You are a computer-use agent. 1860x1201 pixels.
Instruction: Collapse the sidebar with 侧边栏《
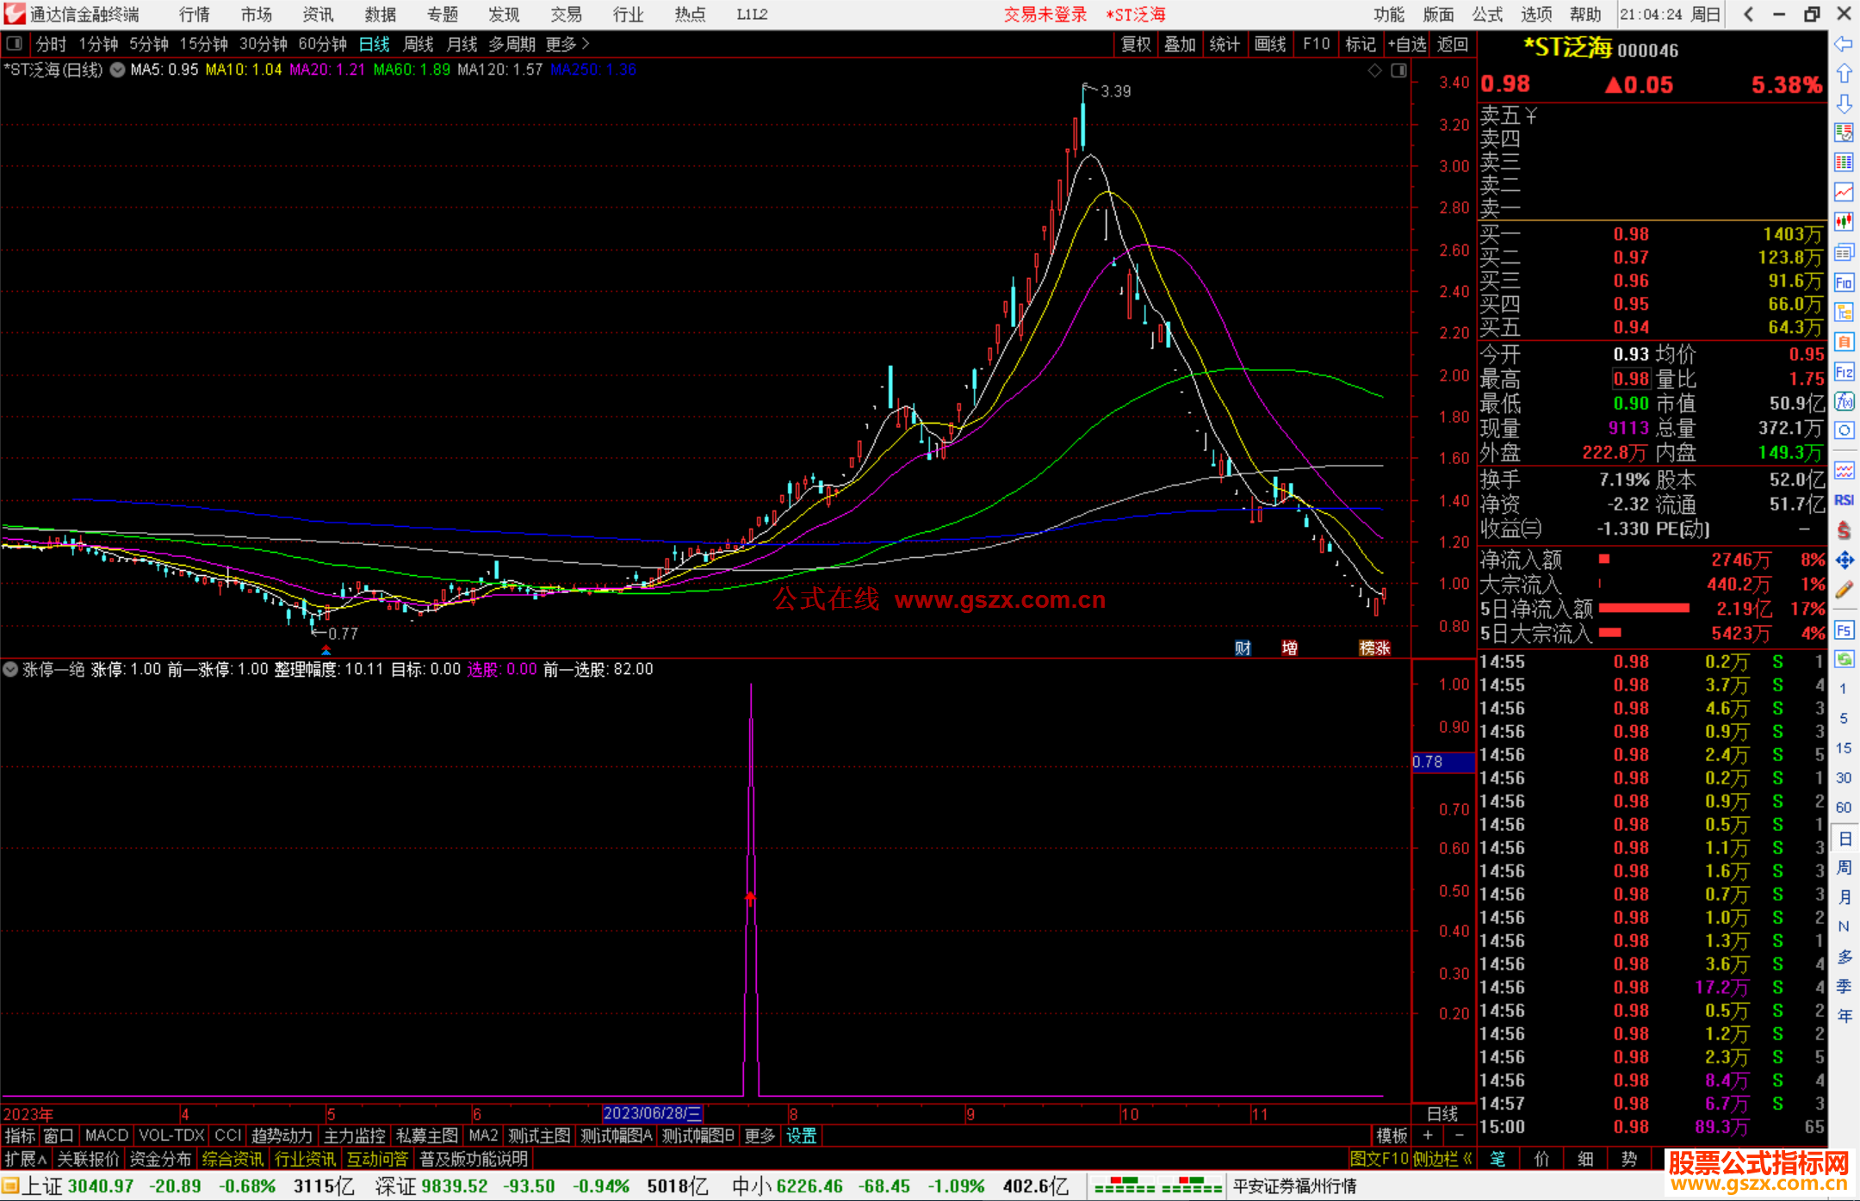click(1442, 1159)
